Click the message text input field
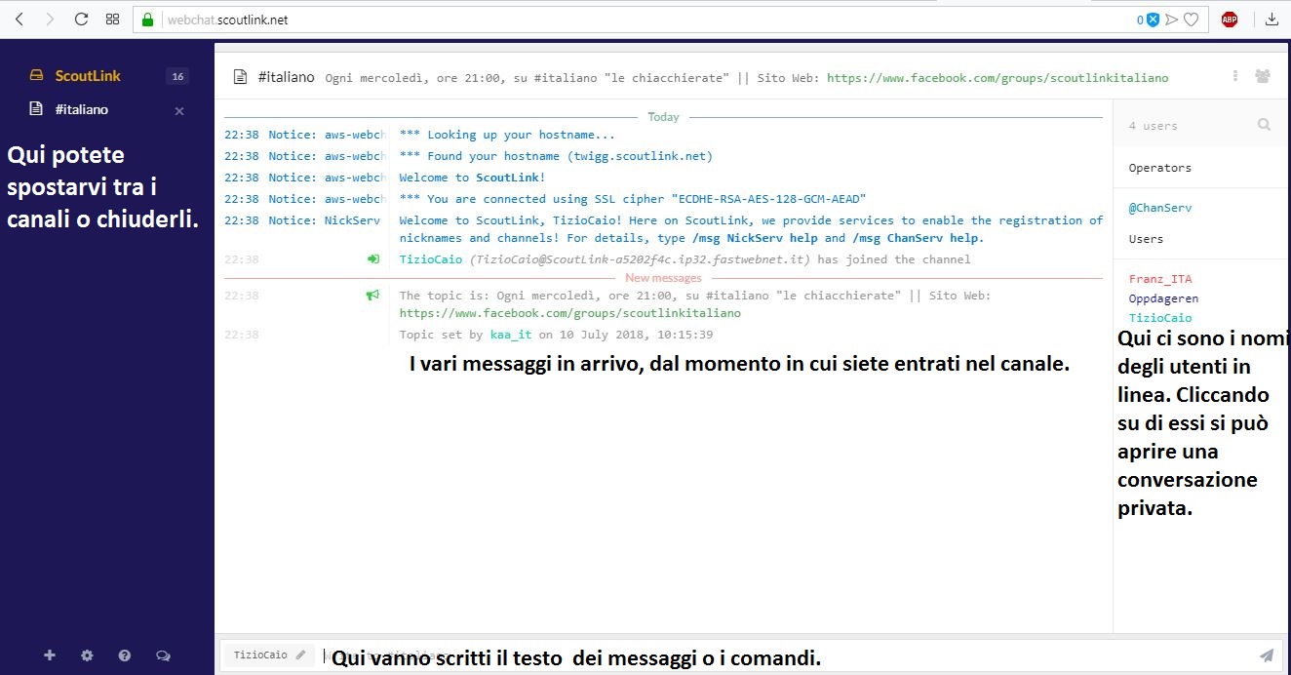This screenshot has height=675, width=1291. (x=780, y=655)
